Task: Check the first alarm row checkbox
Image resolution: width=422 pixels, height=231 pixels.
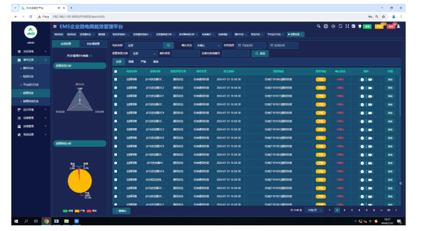Action: click(x=116, y=80)
